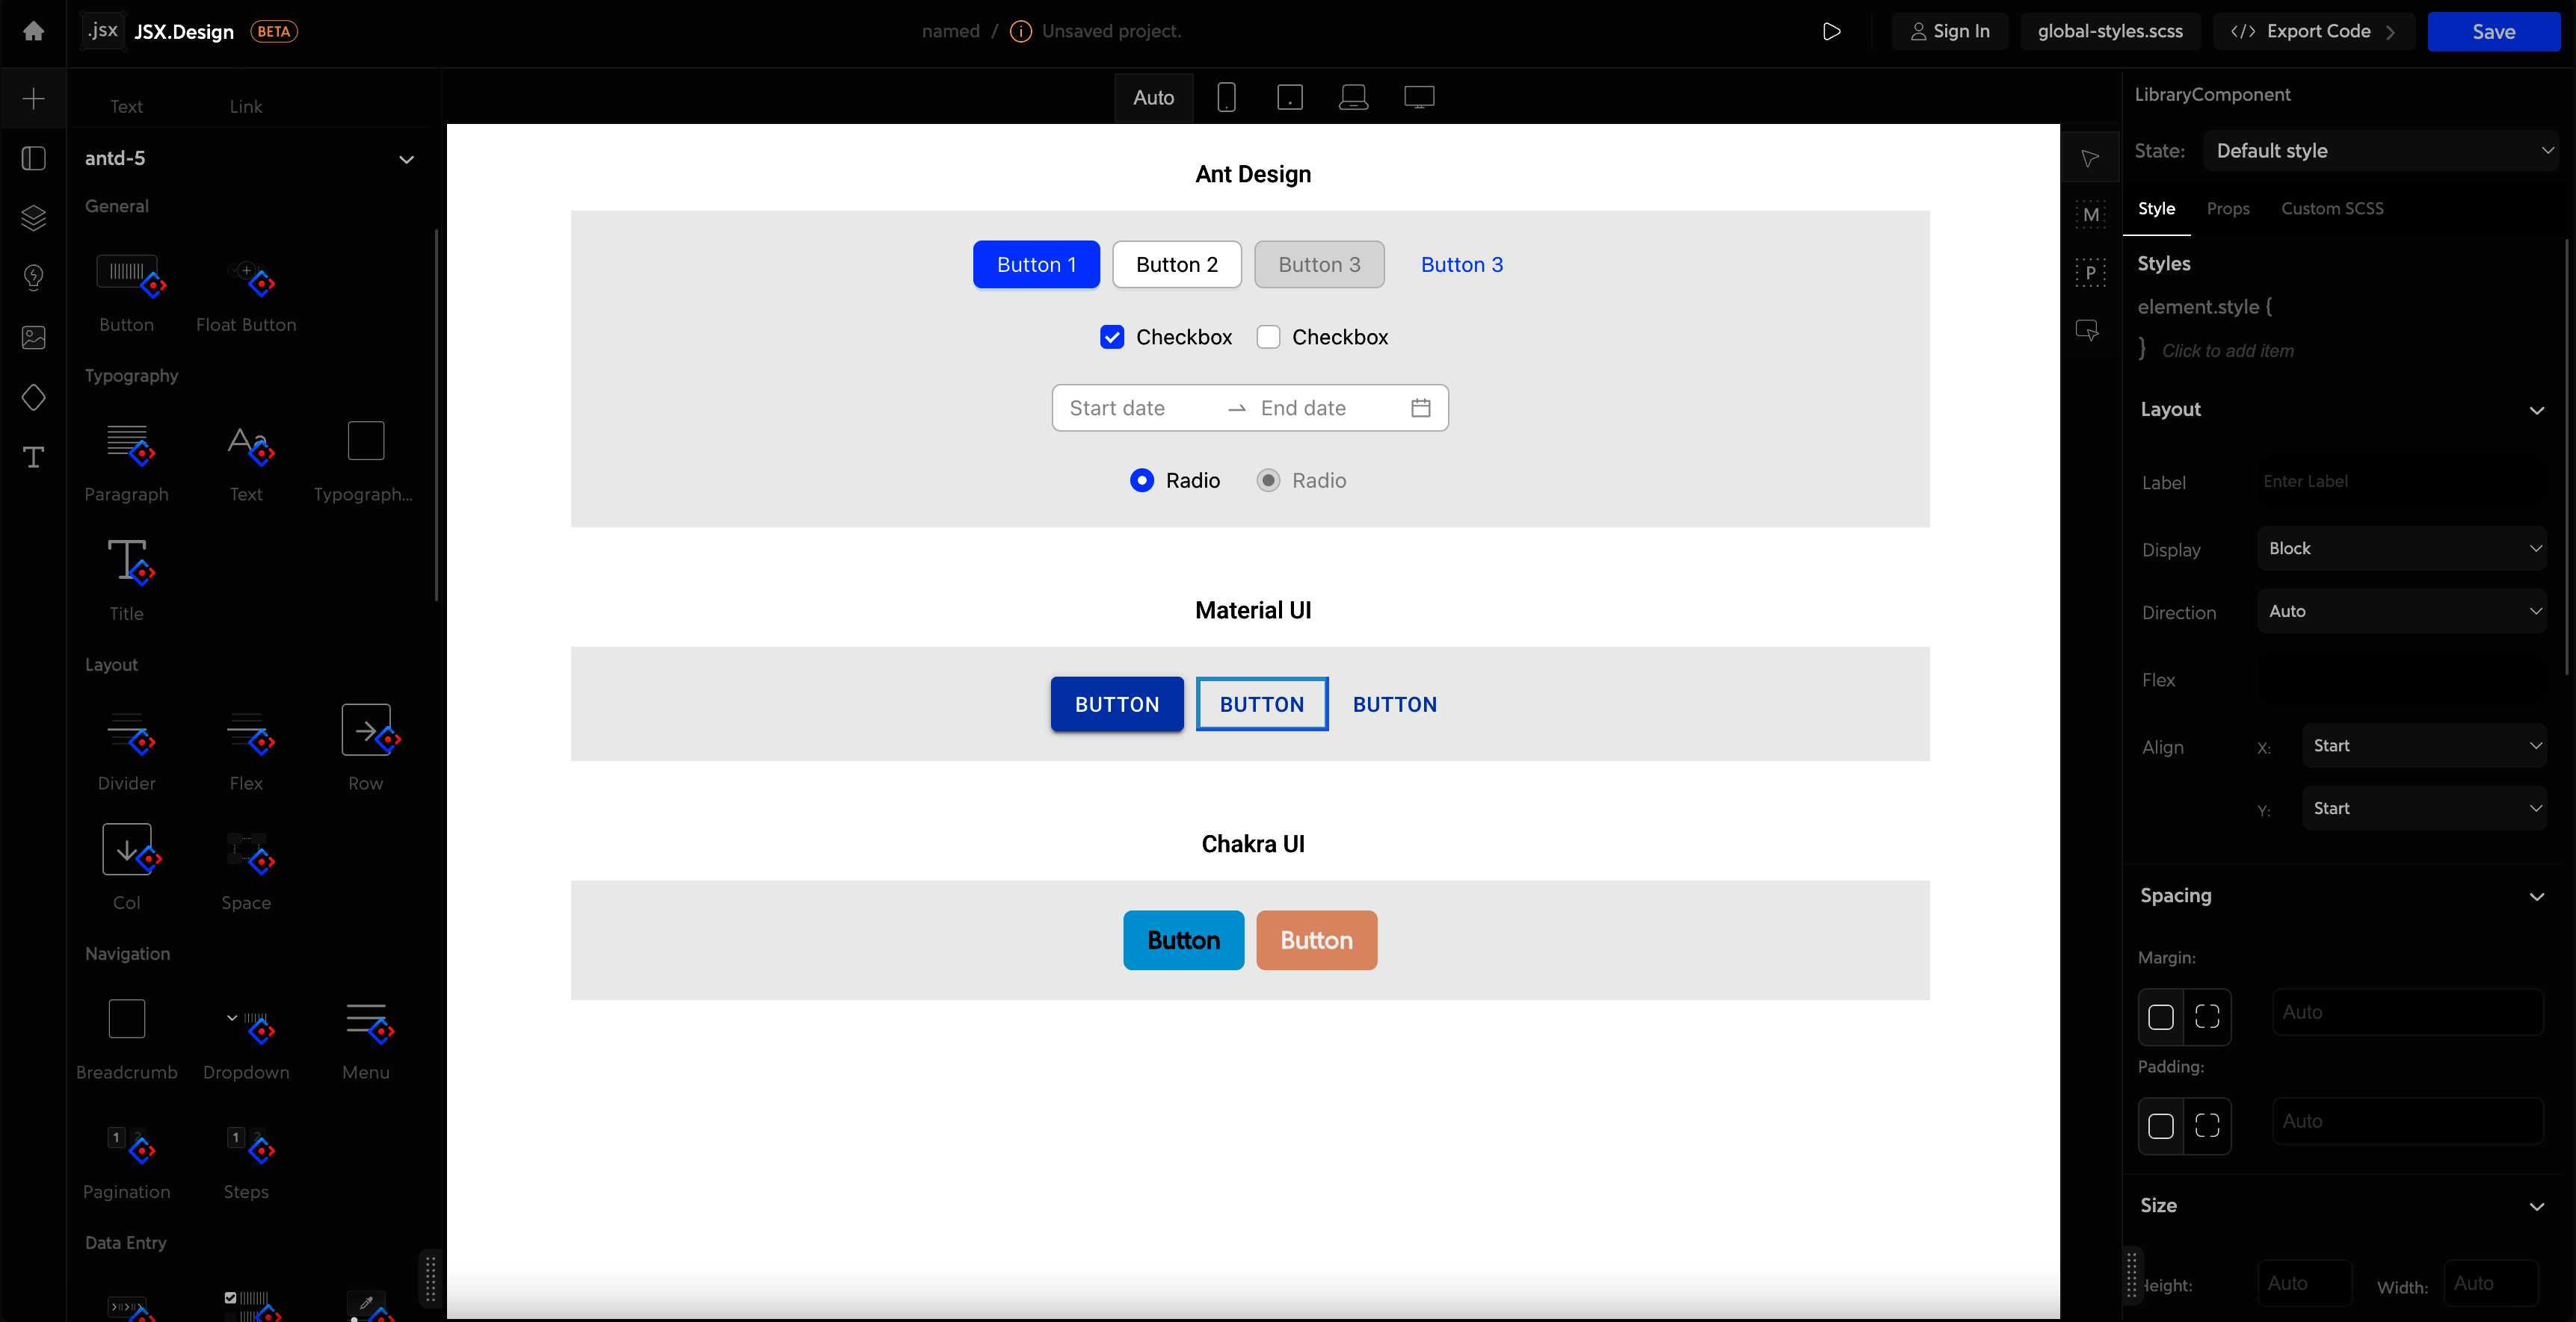Open the State Default style dropdown
The height and width of the screenshot is (1322, 2576).
2380,151
